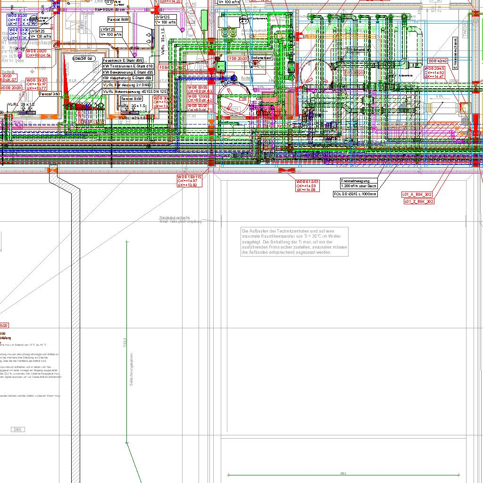This screenshot has height=483, width=483.
Task: Select the KW Trinkbrunnen E-Stahl label
Action: pyautogui.click(x=128, y=67)
